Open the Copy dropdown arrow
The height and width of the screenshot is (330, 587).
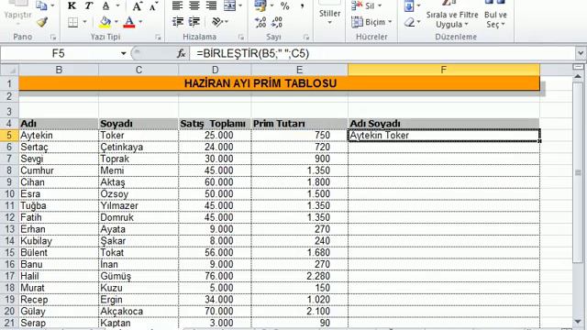point(52,5)
